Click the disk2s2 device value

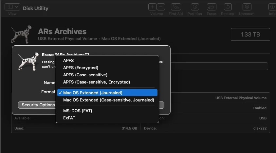(x=260, y=128)
